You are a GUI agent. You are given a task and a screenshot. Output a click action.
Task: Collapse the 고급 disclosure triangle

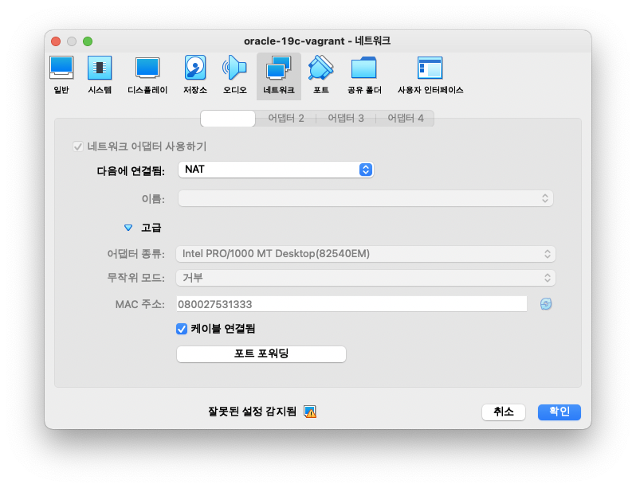[x=128, y=228]
